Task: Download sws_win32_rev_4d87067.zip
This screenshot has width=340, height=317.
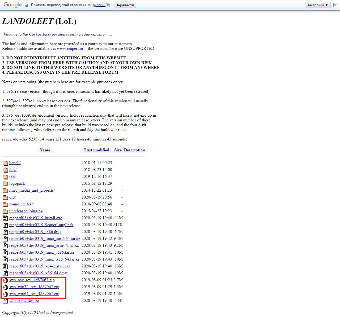Action: tap(34, 287)
